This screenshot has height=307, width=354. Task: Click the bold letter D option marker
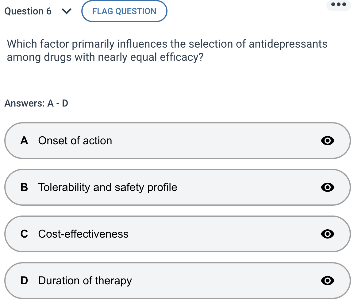pos(24,281)
